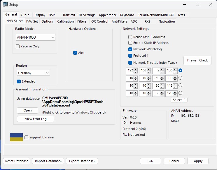
Task: Decrease the 120 octet spinner value
Action: click(175, 95)
